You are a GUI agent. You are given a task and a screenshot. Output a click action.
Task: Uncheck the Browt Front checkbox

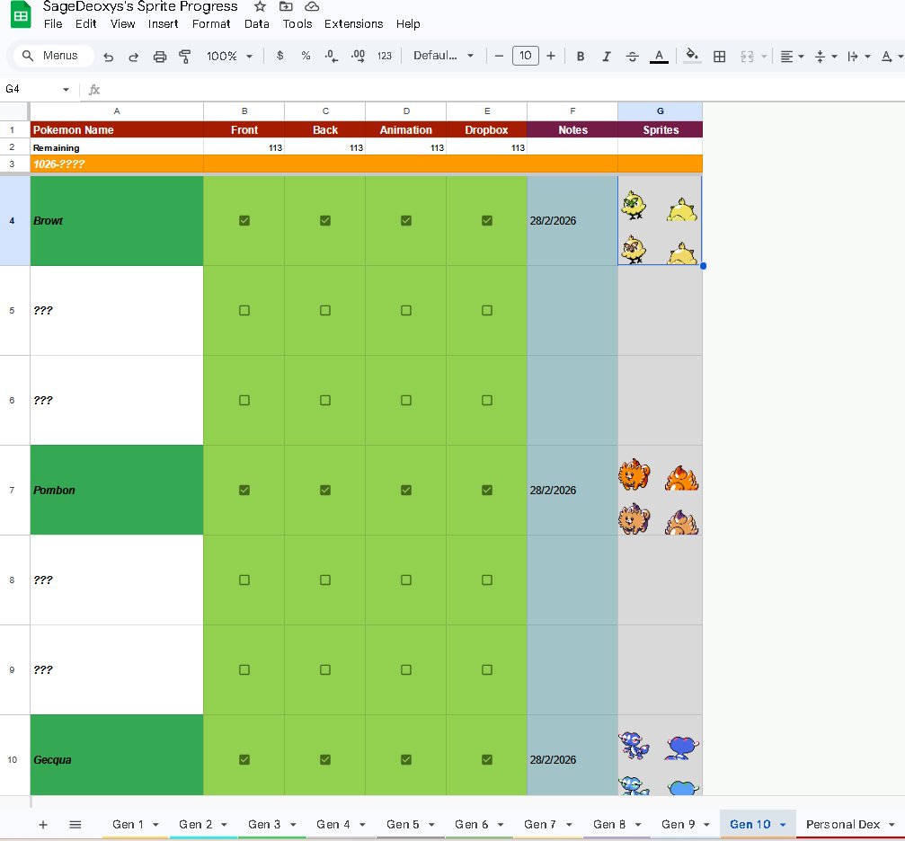244,220
